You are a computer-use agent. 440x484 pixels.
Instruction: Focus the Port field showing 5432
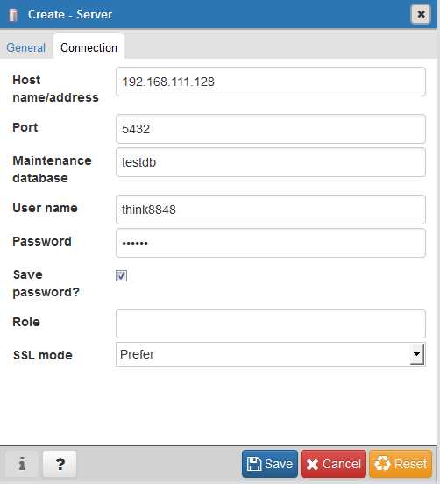click(271, 129)
